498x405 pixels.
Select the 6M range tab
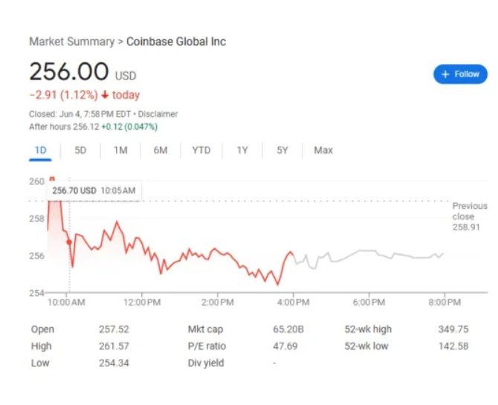161,150
